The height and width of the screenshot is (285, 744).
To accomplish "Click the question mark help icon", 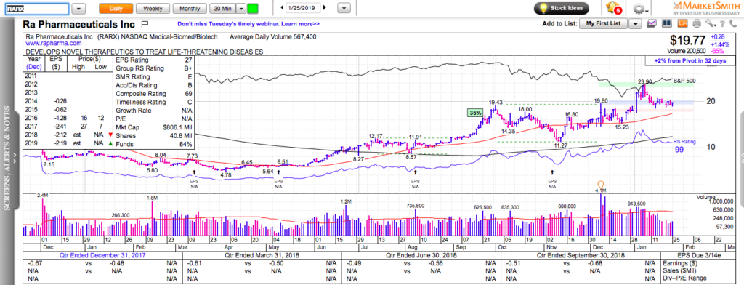I will pos(722,24).
